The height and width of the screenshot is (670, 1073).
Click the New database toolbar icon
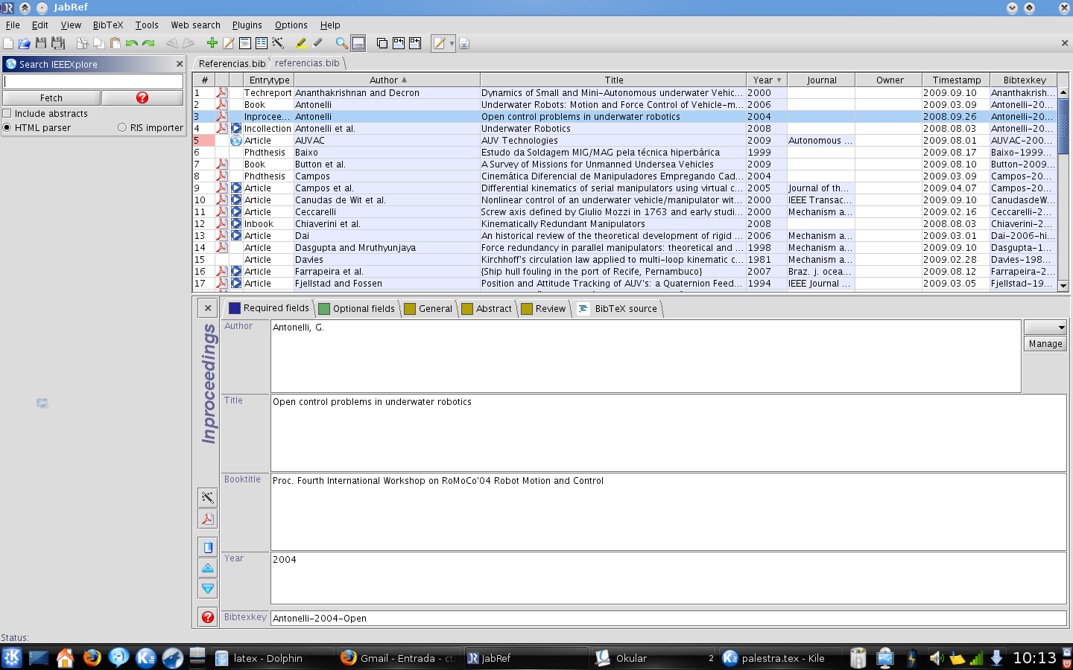click(8, 43)
